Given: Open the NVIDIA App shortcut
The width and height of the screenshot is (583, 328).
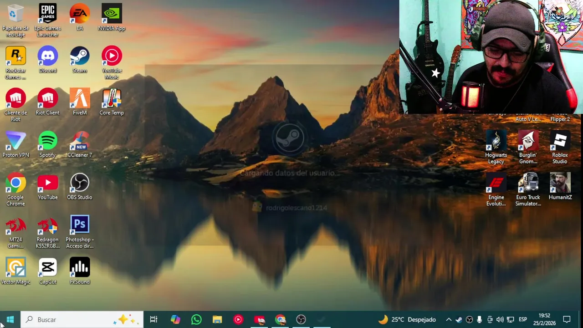Looking at the screenshot, I should (112, 17).
